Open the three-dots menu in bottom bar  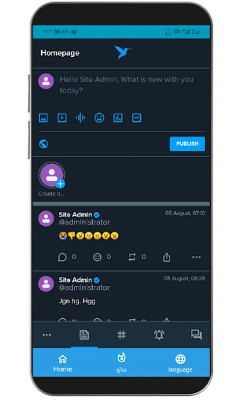(47, 335)
